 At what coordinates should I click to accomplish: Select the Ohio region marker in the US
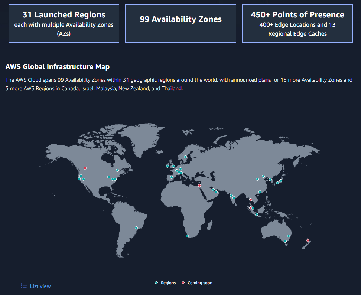pyautogui.click(x=109, y=177)
